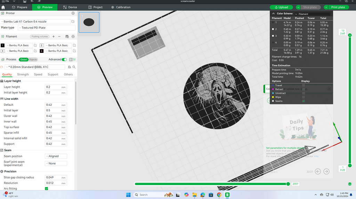Open the Plate type dropdown
The image size is (356, 199).
47,28
